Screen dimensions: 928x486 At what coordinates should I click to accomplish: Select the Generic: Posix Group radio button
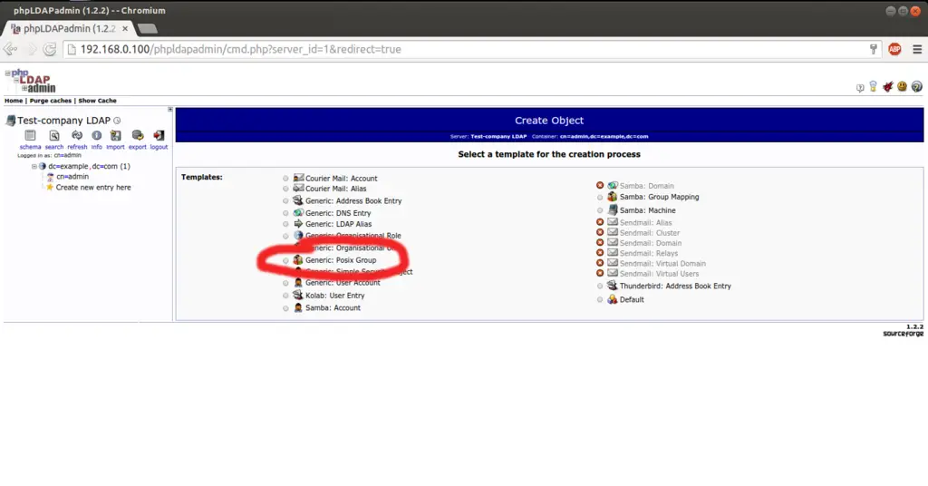285,260
